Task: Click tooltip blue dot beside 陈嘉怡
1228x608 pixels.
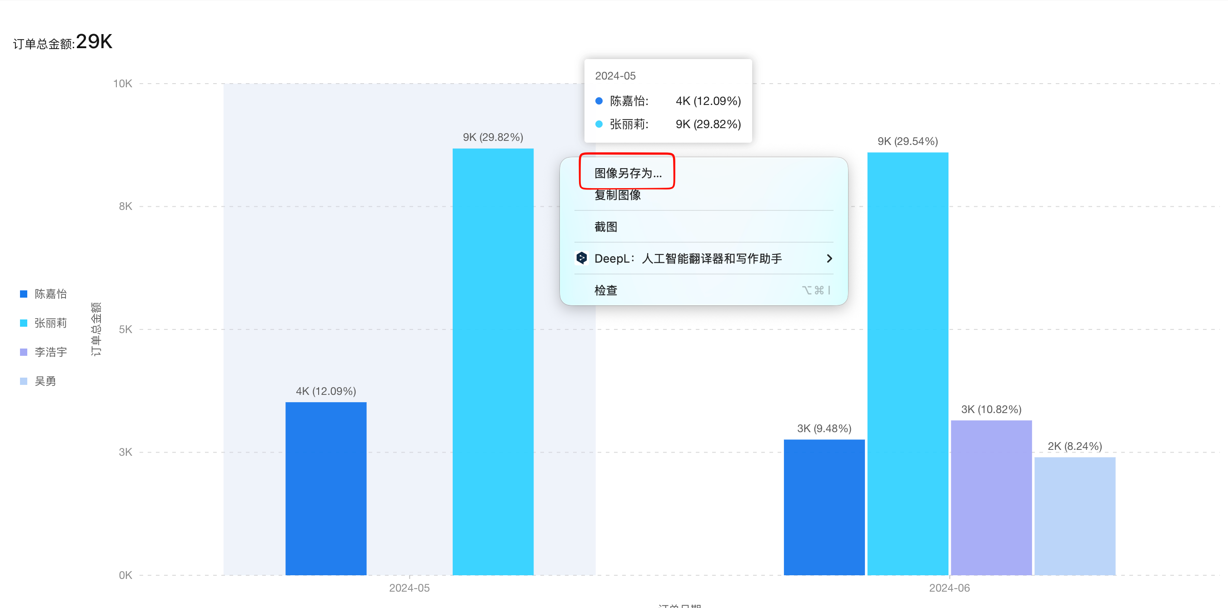Action: click(x=599, y=101)
